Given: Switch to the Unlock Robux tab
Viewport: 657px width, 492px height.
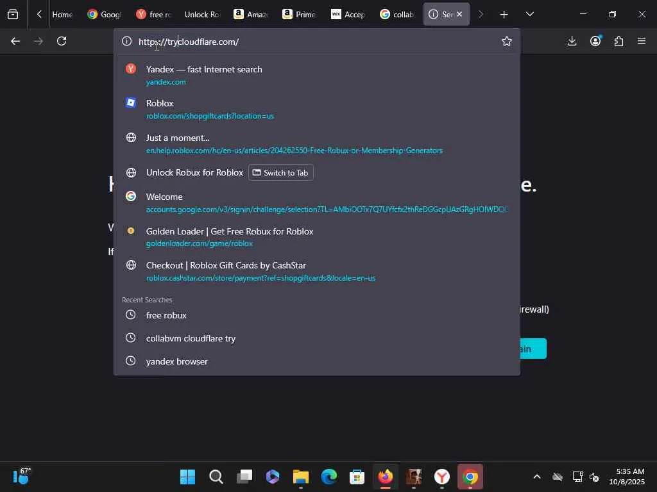Looking at the screenshot, I should pos(202,14).
